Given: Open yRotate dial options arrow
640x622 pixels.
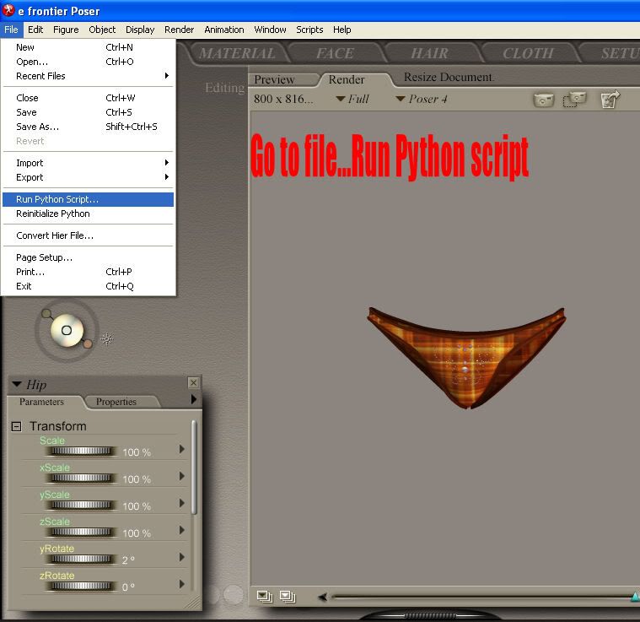Looking at the screenshot, I should click(182, 557).
